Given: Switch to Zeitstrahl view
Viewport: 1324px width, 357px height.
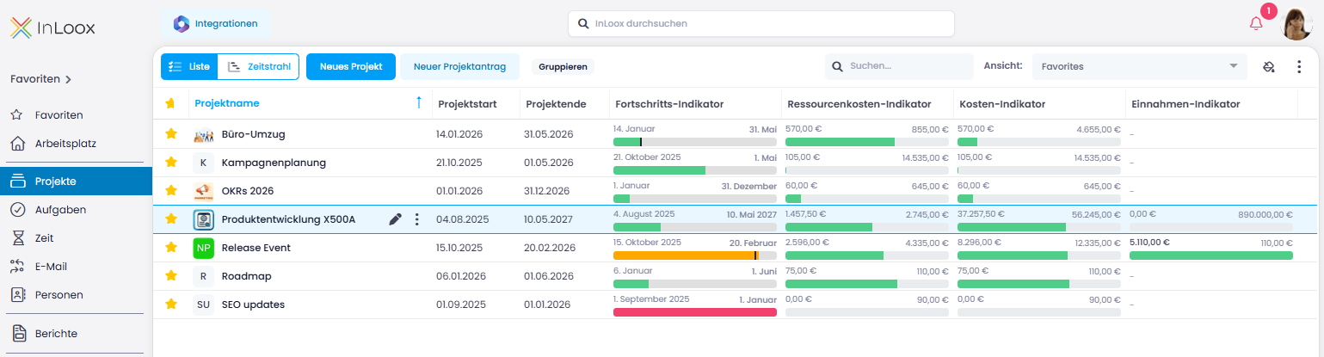Looking at the screenshot, I should pyautogui.click(x=259, y=66).
